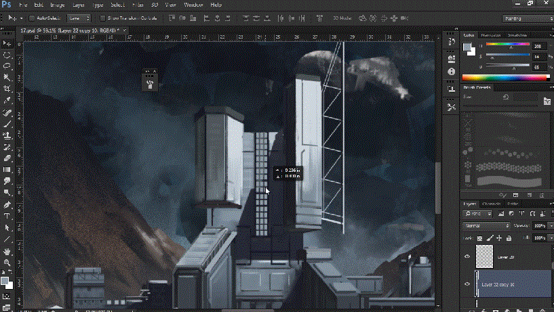This screenshot has height=312, width=554.
Task: Open the Properties panel icon in dock
Action: pos(451,58)
